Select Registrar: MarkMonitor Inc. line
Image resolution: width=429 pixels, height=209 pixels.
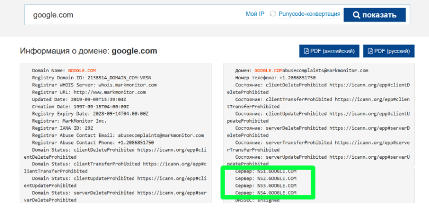point(69,121)
